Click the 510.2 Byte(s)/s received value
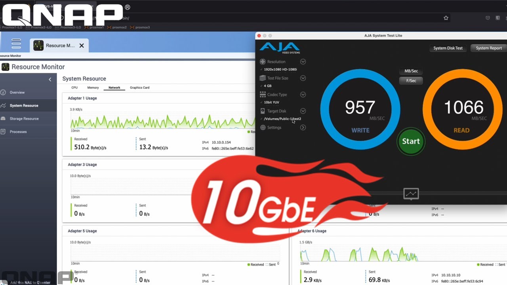This screenshot has width=507, height=285. pos(90,147)
